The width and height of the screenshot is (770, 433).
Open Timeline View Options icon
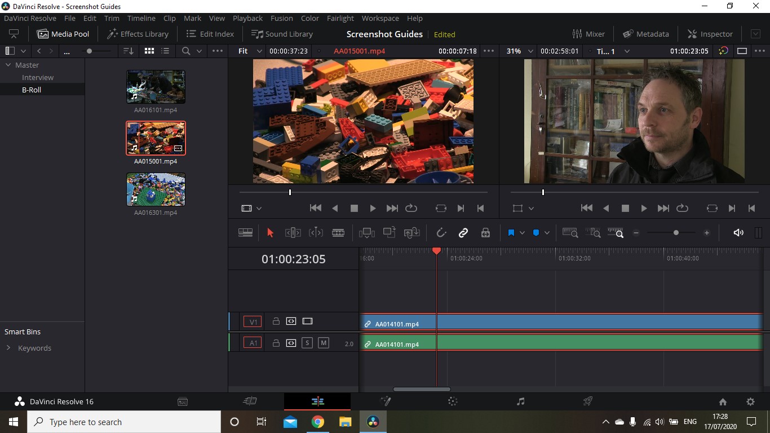(x=245, y=233)
